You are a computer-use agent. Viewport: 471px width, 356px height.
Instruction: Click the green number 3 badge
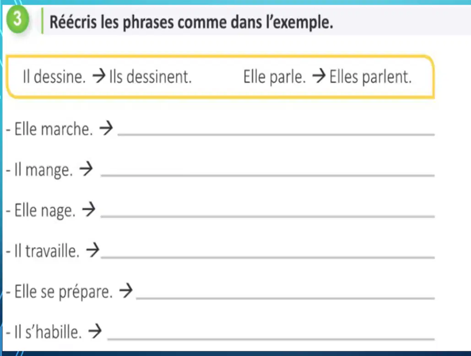[18, 21]
